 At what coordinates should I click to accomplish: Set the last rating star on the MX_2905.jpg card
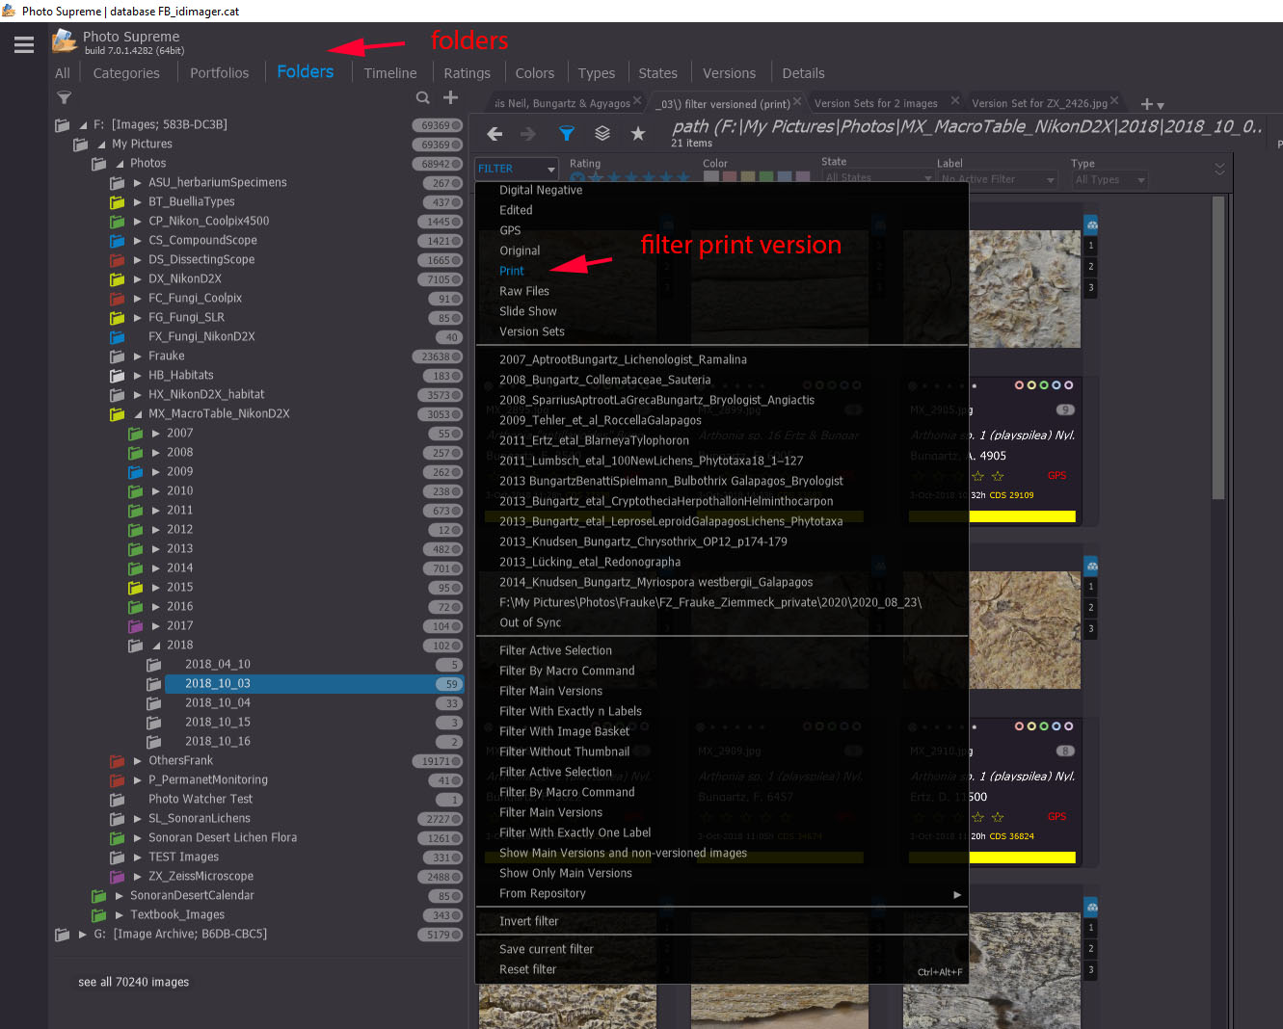point(998,476)
